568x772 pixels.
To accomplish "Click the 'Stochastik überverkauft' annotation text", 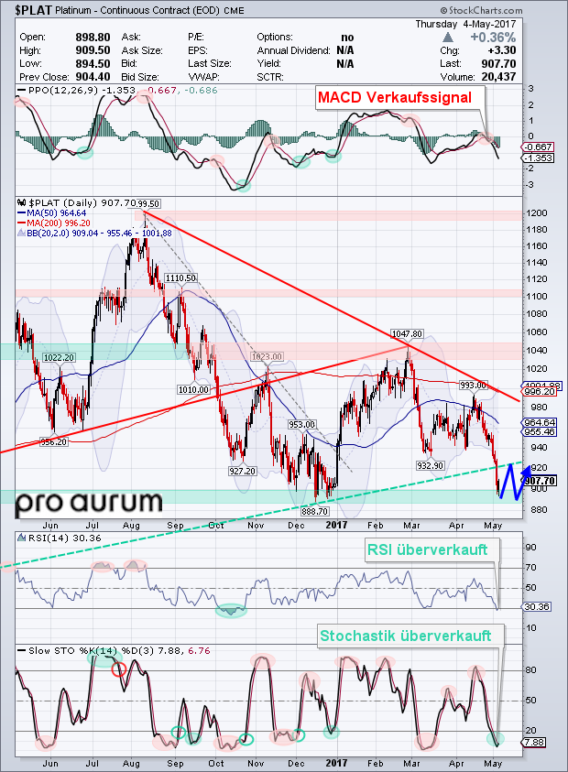I will [406, 636].
